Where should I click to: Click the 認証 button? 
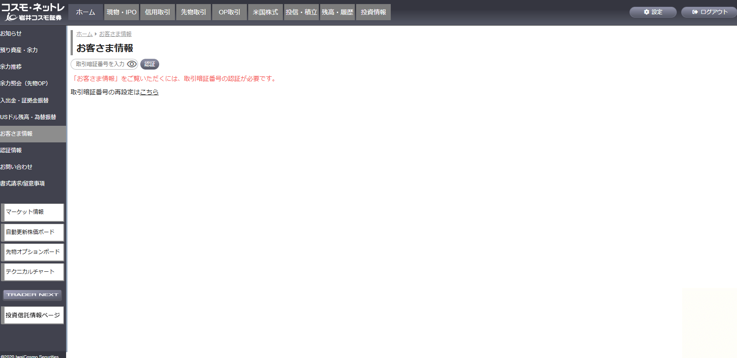[x=150, y=64]
